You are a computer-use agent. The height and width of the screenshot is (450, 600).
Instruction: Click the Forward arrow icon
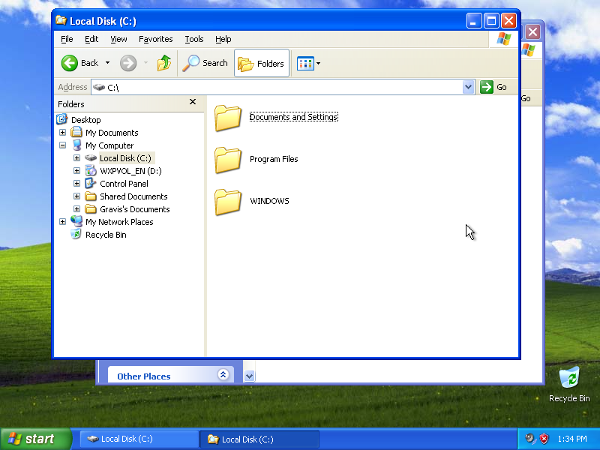tap(128, 63)
